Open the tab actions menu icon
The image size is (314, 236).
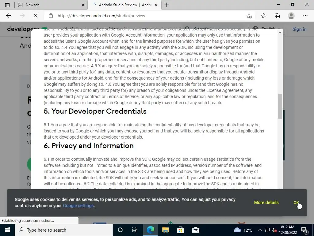(x=7, y=5)
